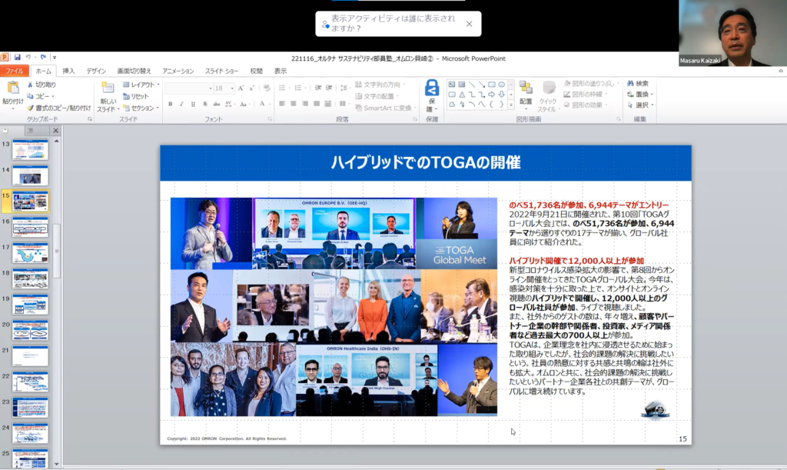Click the Increase Font Size icon

(x=241, y=88)
